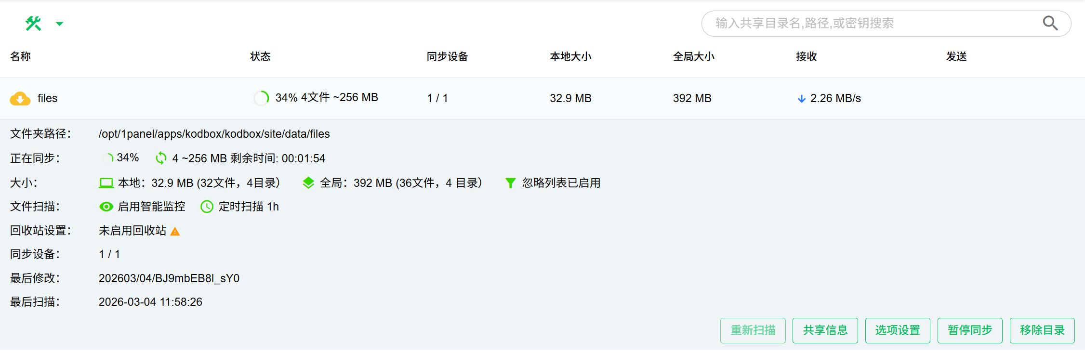Open 选项设置 options settings
The image size is (1085, 353).
pos(897,330)
